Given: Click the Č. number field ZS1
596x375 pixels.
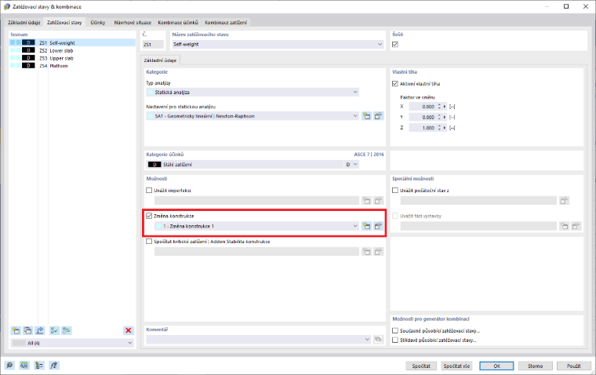Looking at the screenshot, I should (153, 45).
